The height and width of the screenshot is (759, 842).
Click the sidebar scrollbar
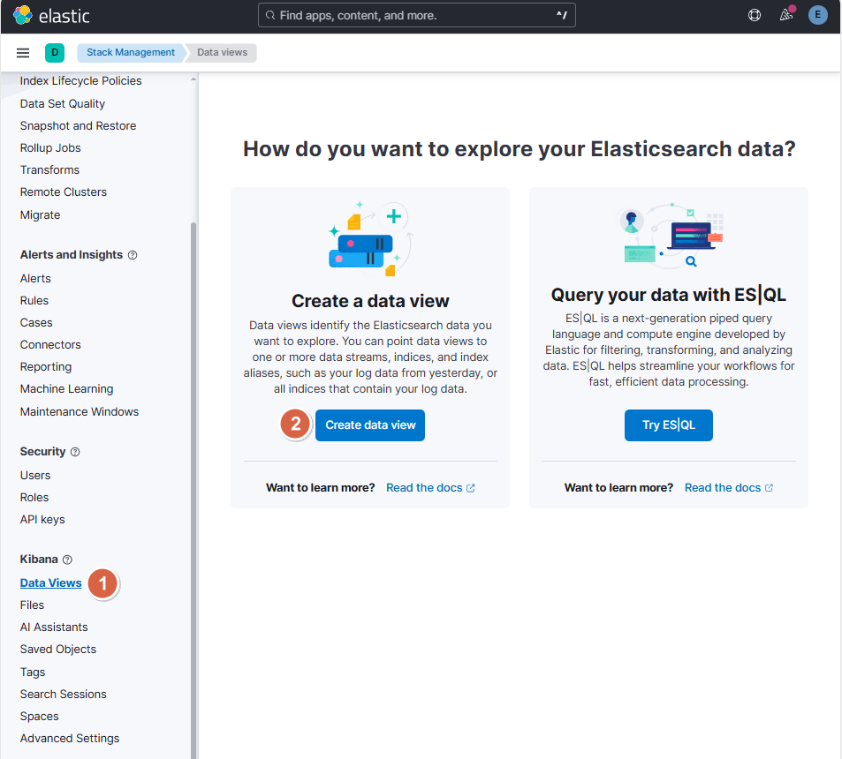pos(193,491)
